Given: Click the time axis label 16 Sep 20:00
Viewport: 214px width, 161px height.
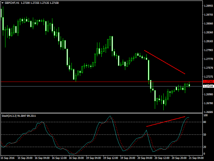Looking at the screenshot, I should tap(76, 158).
